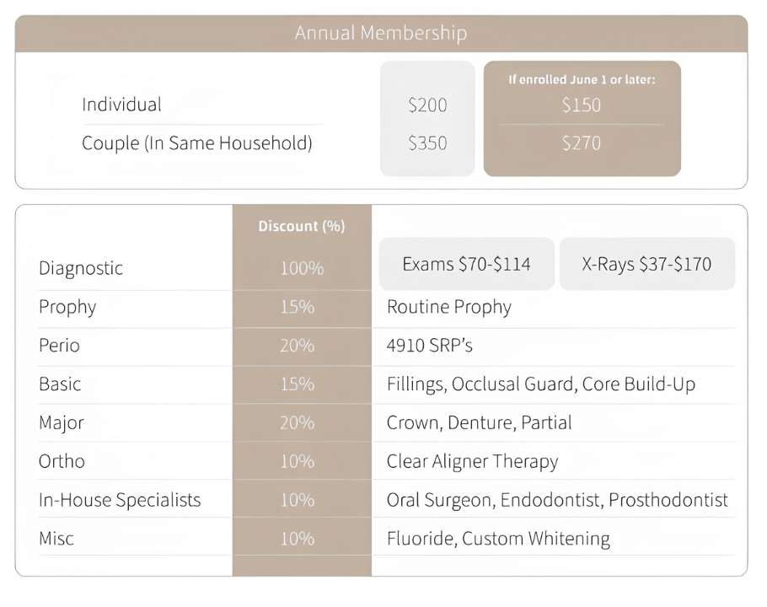767x607 pixels.
Task: Click the $200 individual price
Action: [427, 105]
